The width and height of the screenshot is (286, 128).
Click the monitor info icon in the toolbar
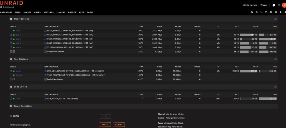[276, 12]
